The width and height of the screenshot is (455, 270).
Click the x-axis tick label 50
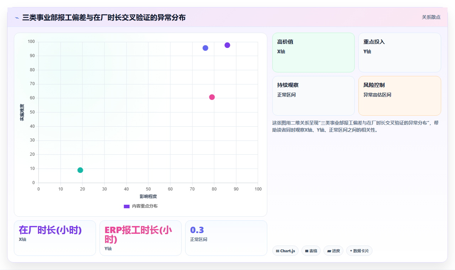click(x=148, y=189)
